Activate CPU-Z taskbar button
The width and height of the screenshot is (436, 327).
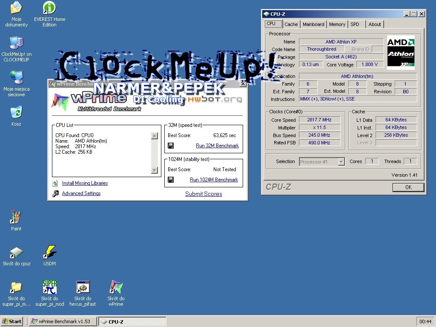(x=132, y=321)
